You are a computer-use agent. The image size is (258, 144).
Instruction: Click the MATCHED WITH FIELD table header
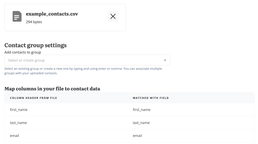pyautogui.click(x=151, y=98)
